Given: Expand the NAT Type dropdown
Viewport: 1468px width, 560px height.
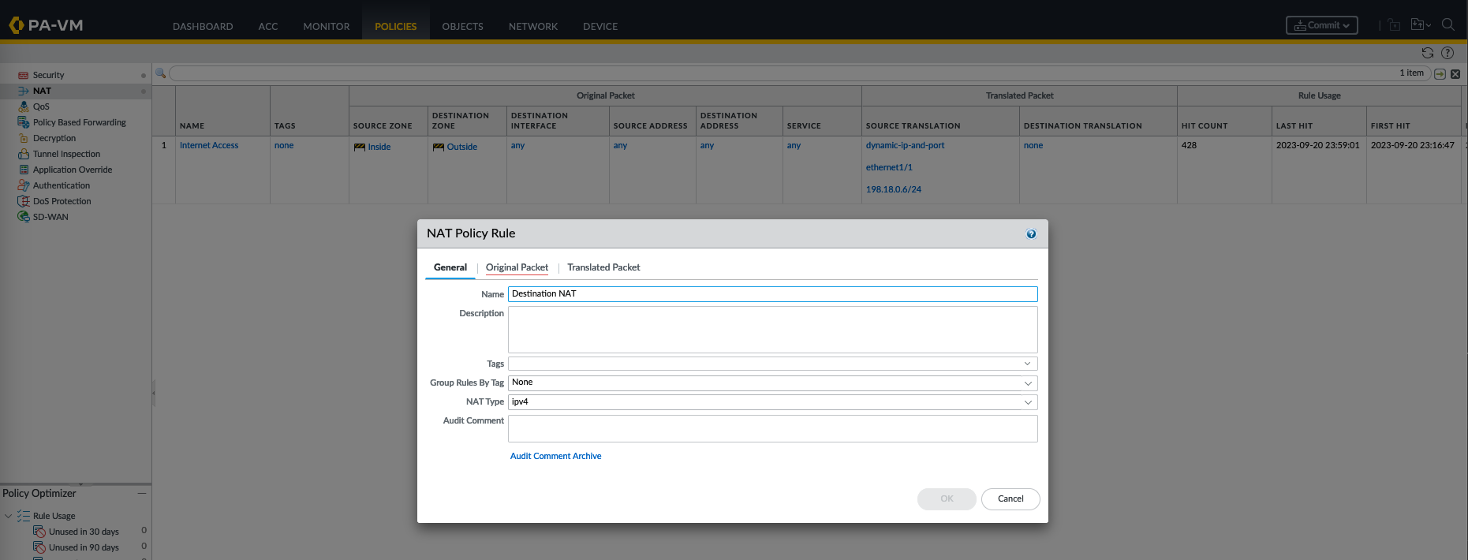Looking at the screenshot, I should coord(1027,402).
